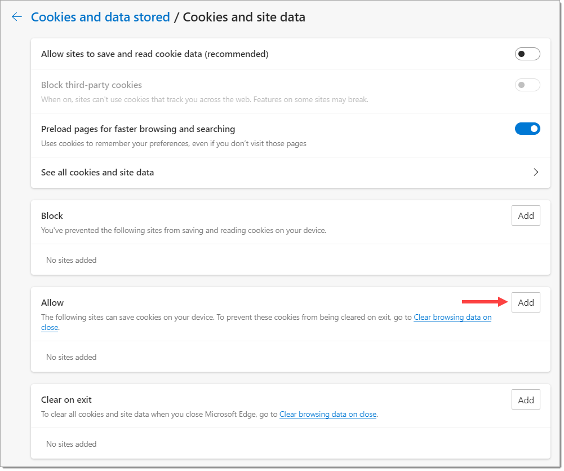The image size is (564, 471).
Task: Go back using the left arrow icon
Action: (x=17, y=16)
